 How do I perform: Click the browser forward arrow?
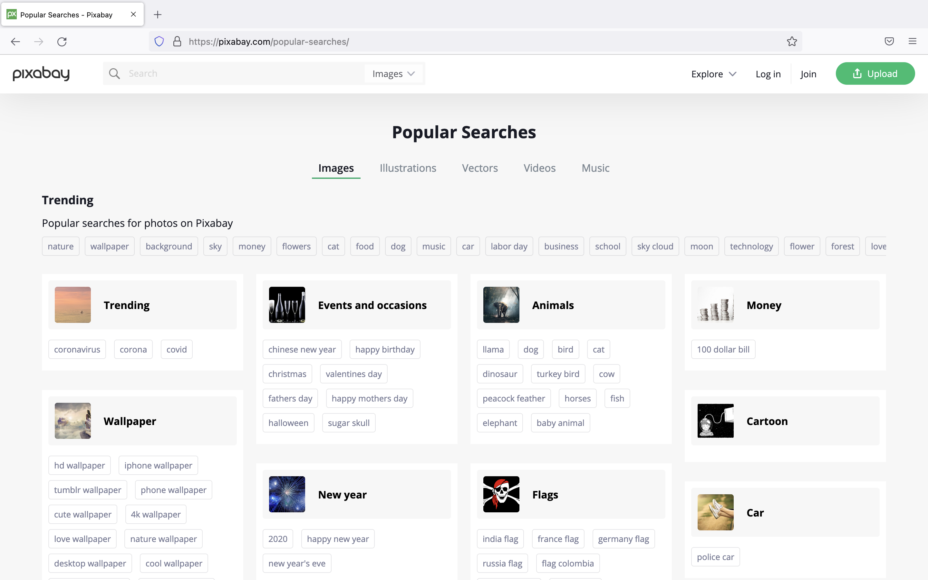pos(38,42)
